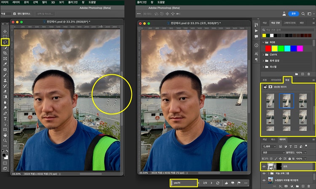The height and width of the screenshot is (189, 316).
Task: Open the Actions play icon panel
Action: point(256,31)
